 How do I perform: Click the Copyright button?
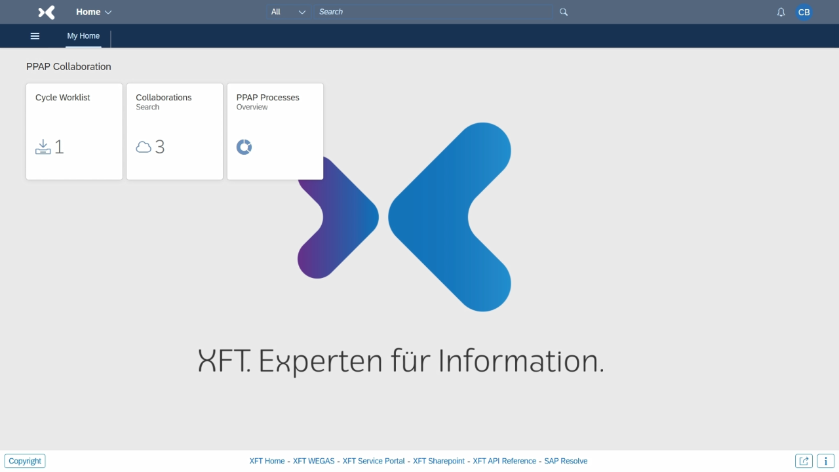pyautogui.click(x=25, y=461)
